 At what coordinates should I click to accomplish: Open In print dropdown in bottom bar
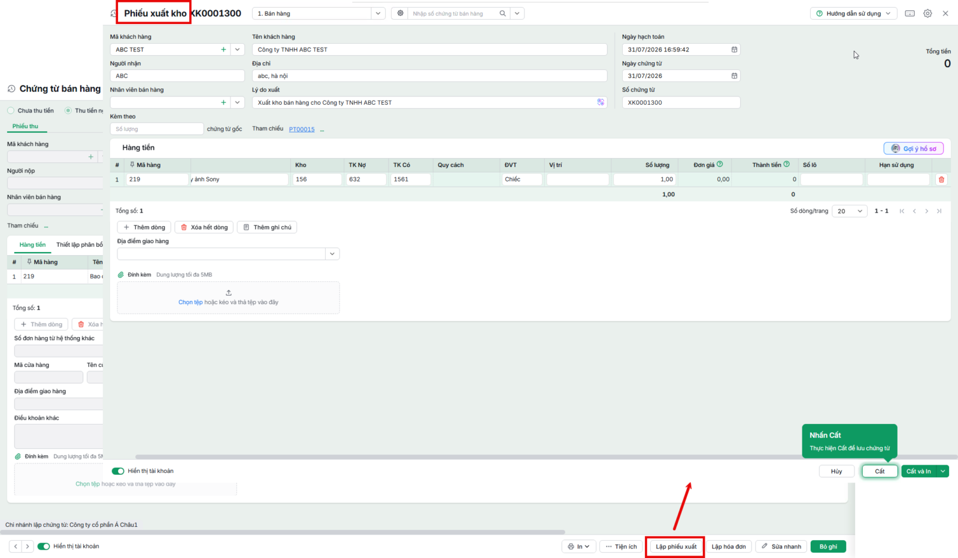pyautogui.click(x=579, y=547)
